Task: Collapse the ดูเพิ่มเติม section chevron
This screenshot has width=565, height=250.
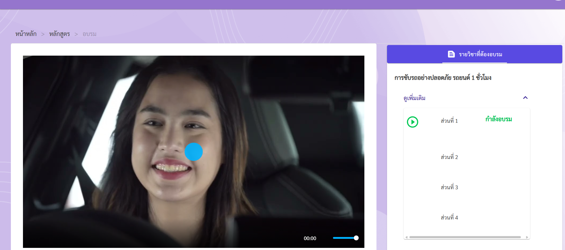Action: pos(525,98)
